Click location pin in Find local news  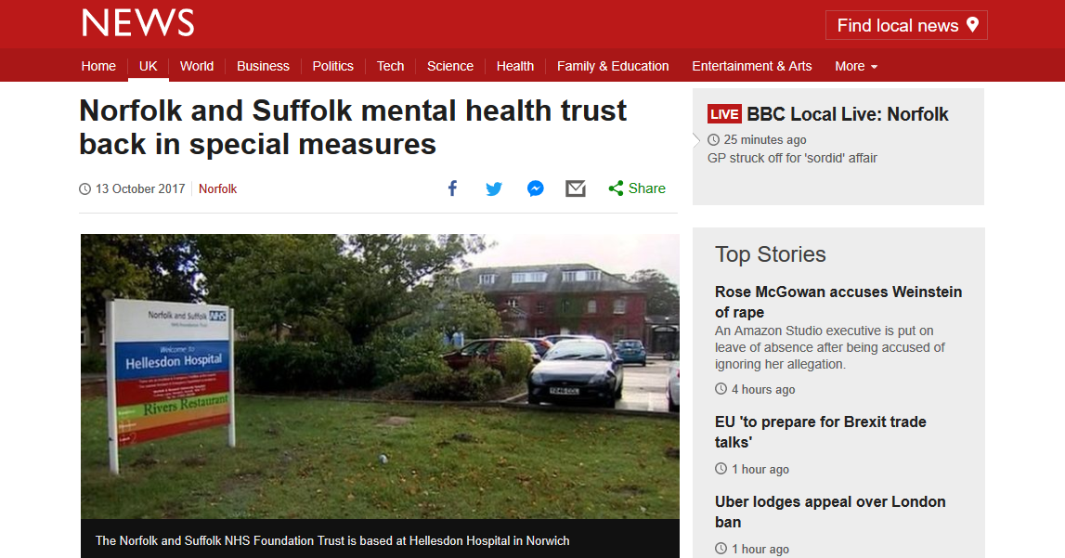tap(973, 25)
